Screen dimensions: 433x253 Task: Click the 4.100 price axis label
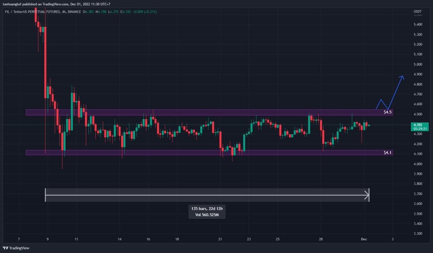point(418,154)
